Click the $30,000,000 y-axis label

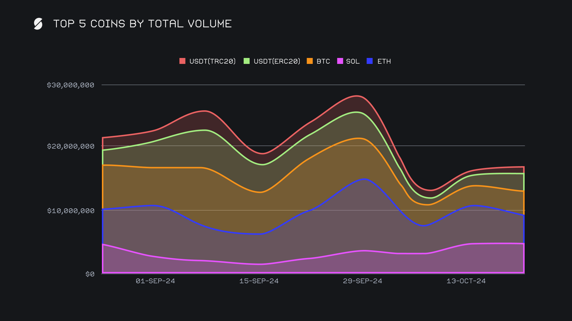[71, 85]
